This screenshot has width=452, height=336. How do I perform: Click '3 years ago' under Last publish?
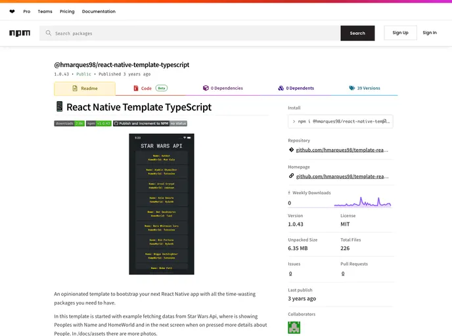(x=302, y=299)
